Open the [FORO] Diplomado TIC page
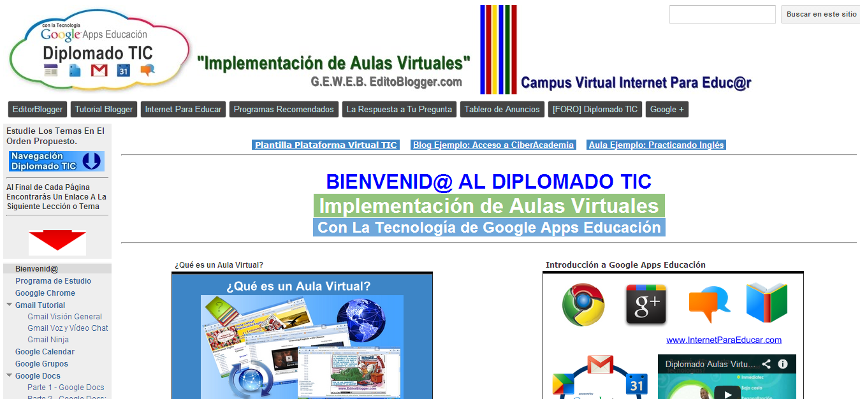860x399 pixels. 595,109
